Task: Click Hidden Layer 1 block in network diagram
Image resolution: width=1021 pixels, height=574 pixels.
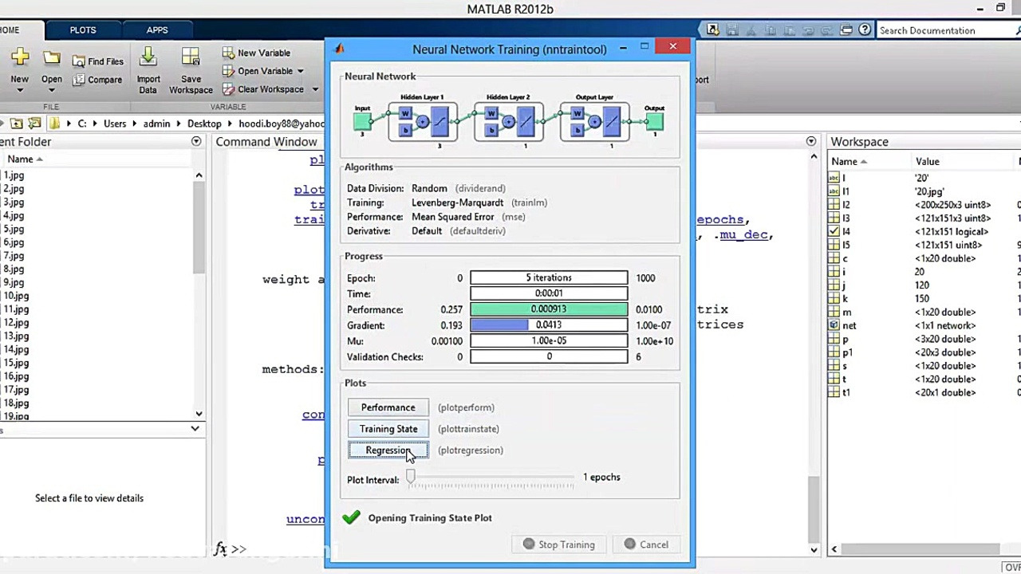Action: 423,121
